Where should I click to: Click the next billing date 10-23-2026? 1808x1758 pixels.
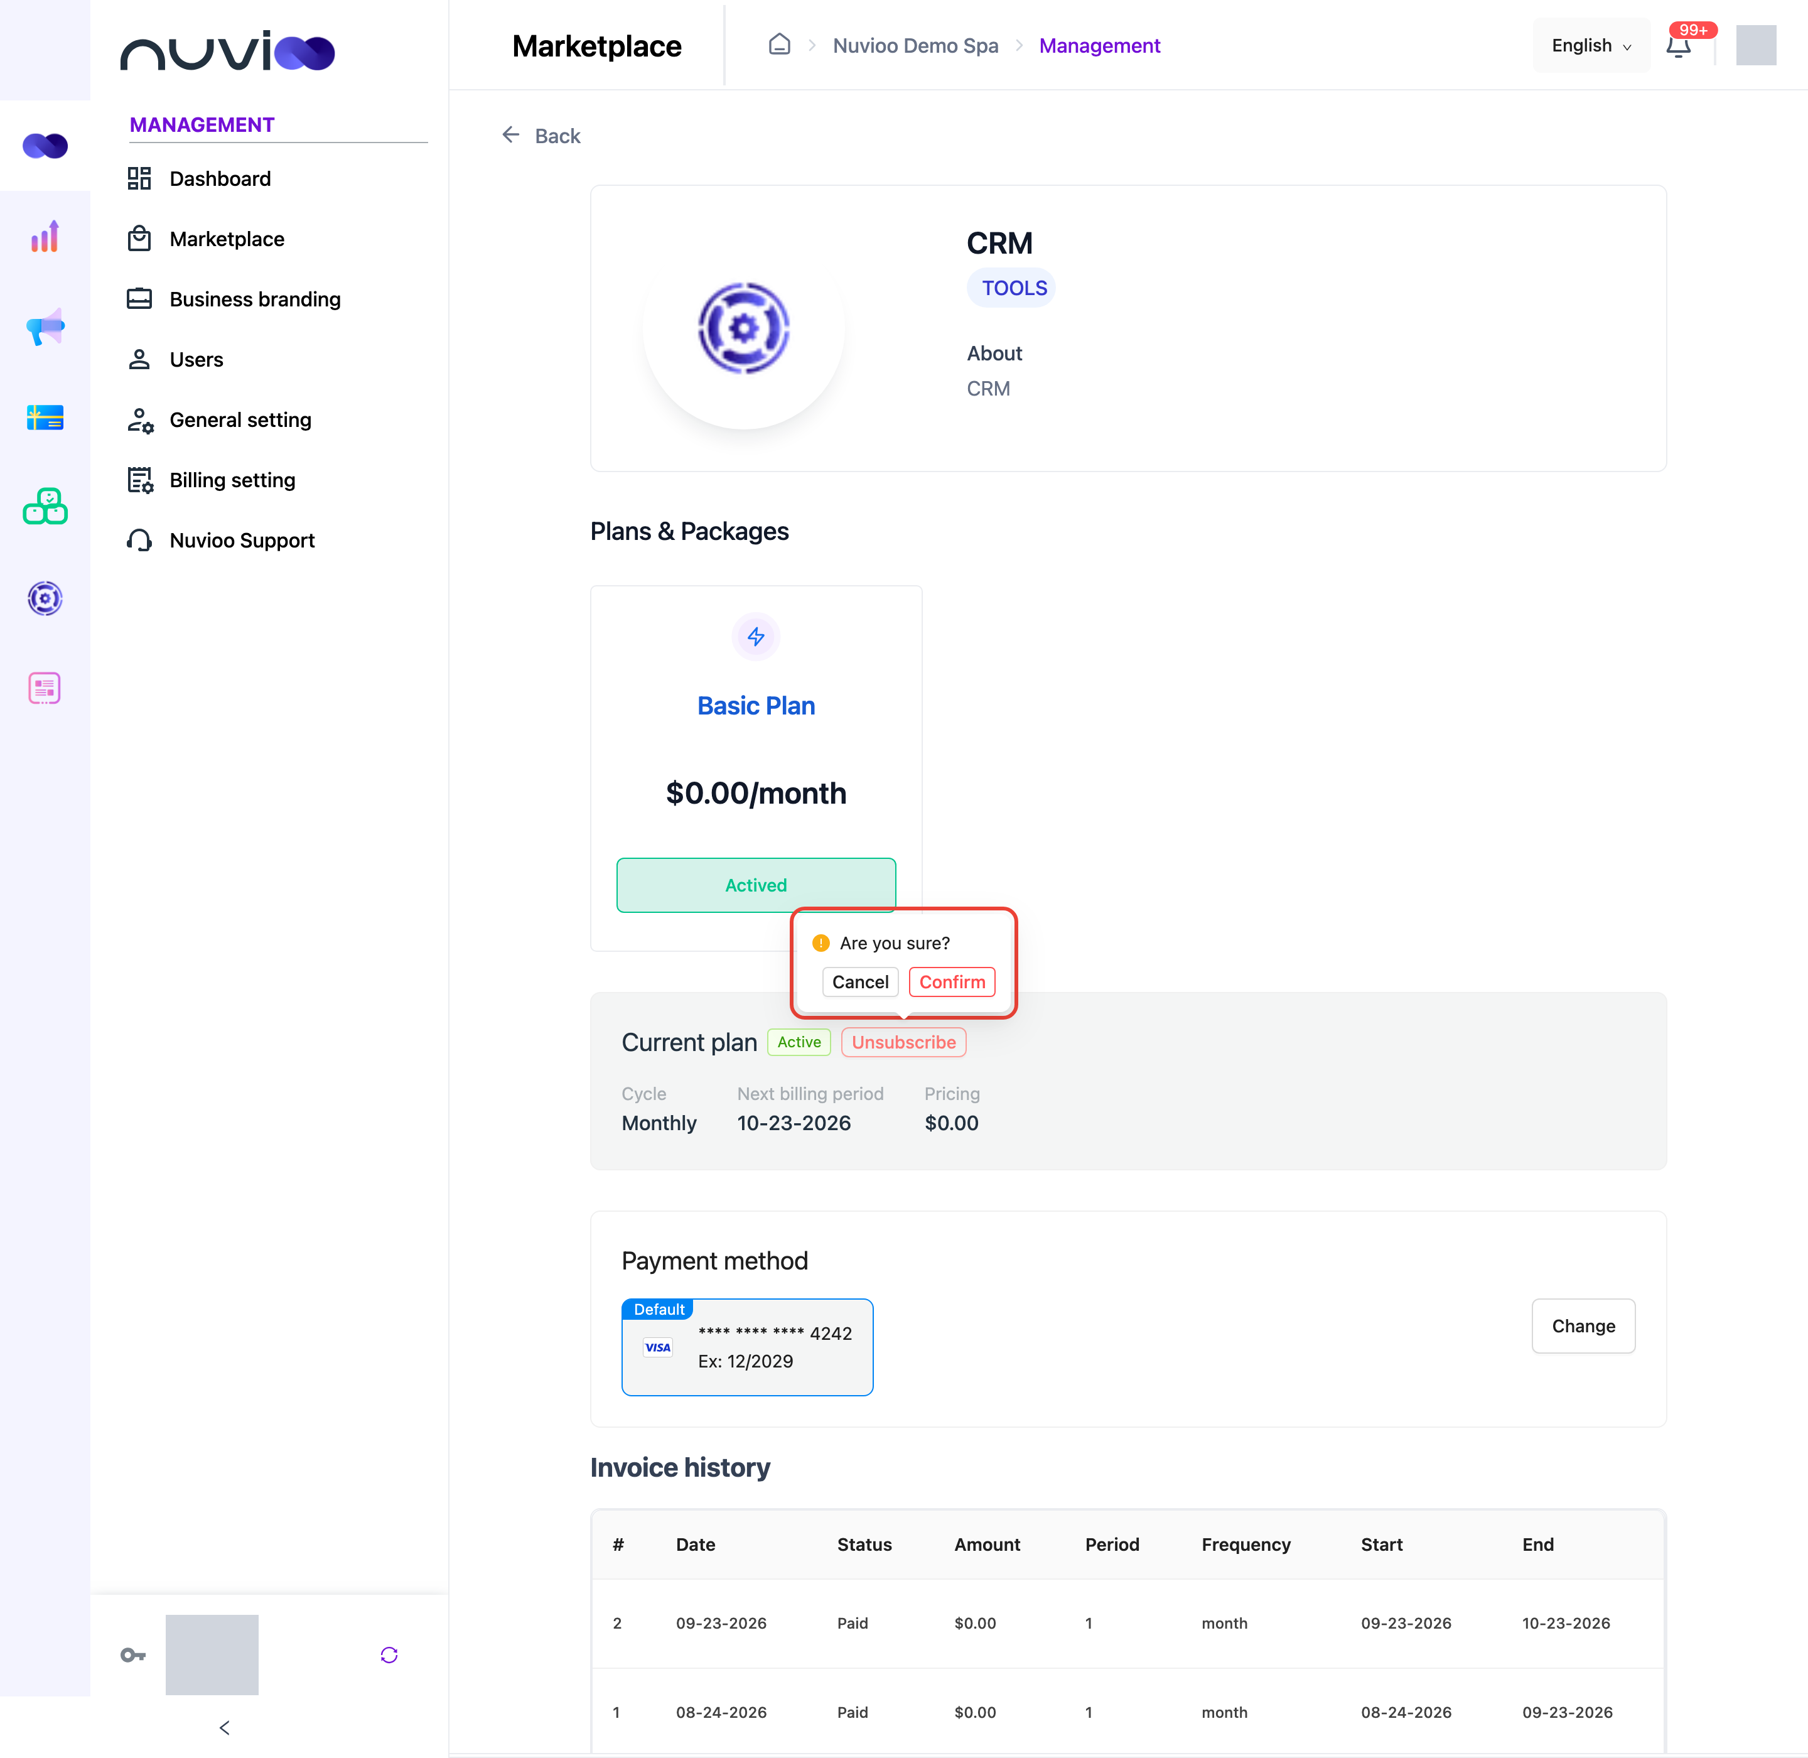793,1123
